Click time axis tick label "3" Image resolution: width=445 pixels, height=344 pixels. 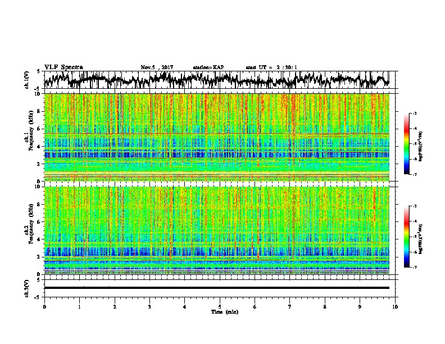pos(149,307)
